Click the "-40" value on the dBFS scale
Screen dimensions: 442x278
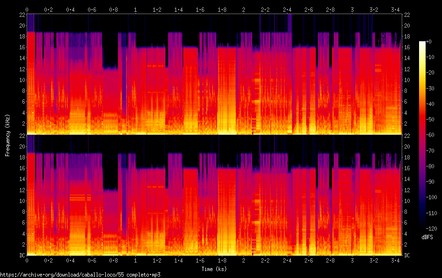430,104
